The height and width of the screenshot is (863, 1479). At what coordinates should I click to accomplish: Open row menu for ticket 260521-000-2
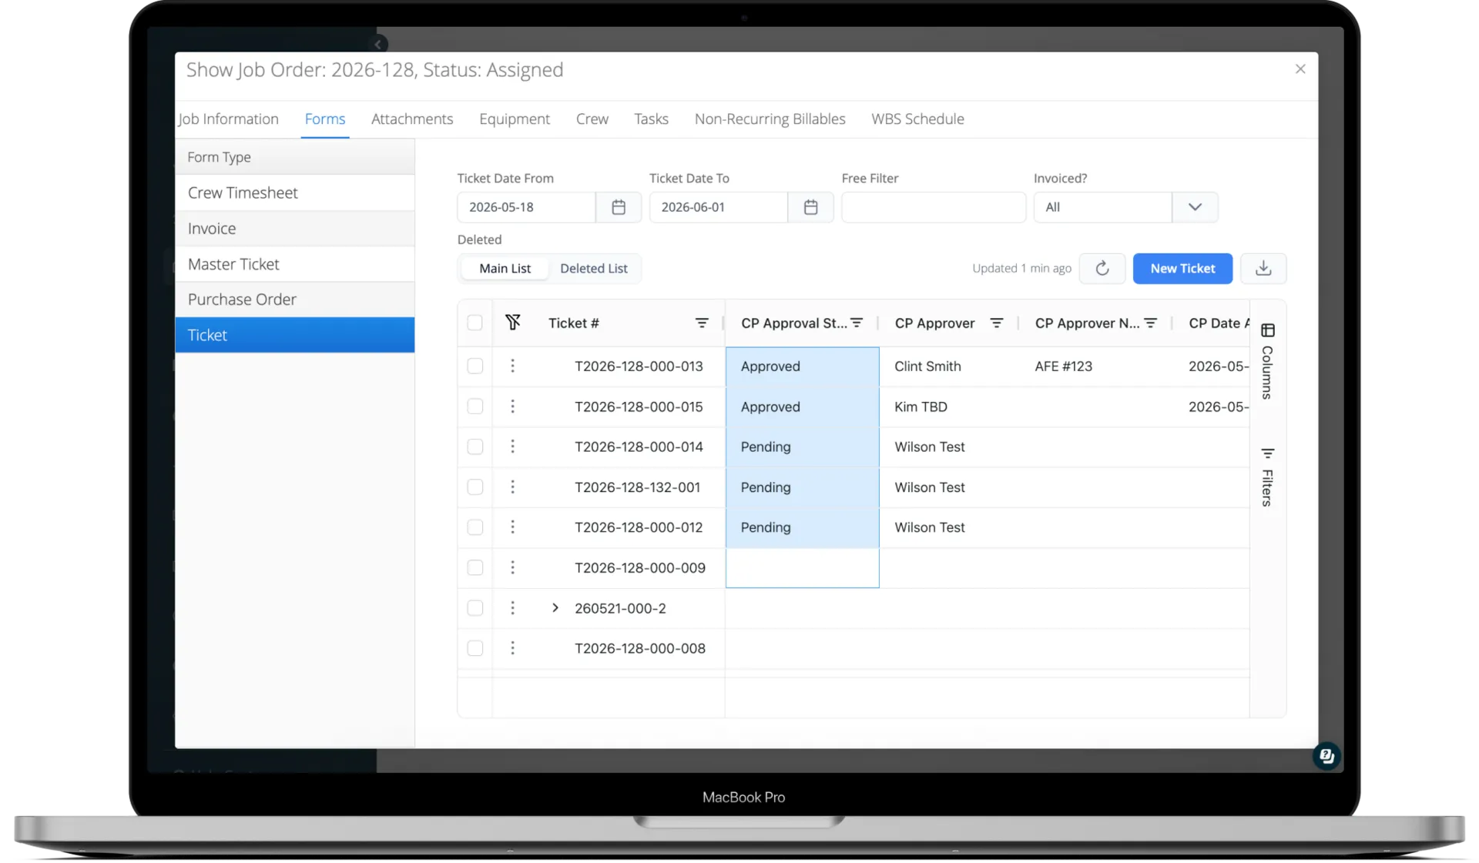click(512, 608)
